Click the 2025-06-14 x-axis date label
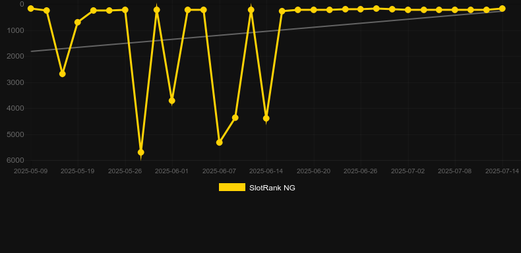The width and height of the screenshot is (521, 253). point(266,171)
